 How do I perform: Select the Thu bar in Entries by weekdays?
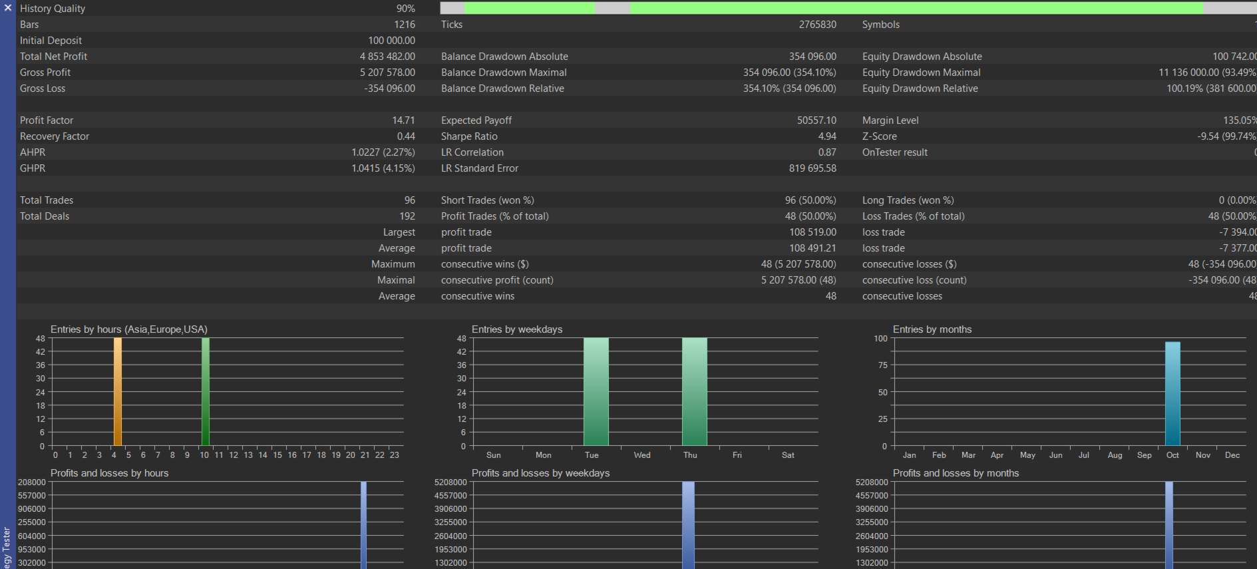(694, 391)
